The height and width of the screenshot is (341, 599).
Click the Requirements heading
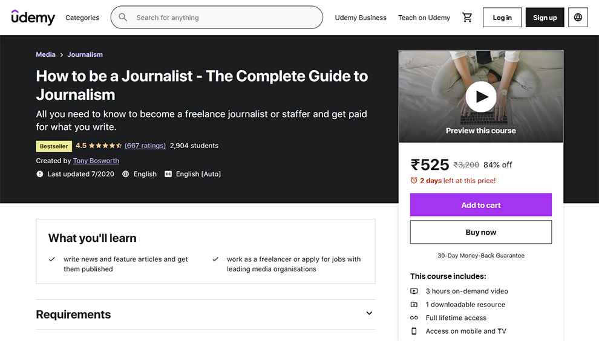pos(73,314)
